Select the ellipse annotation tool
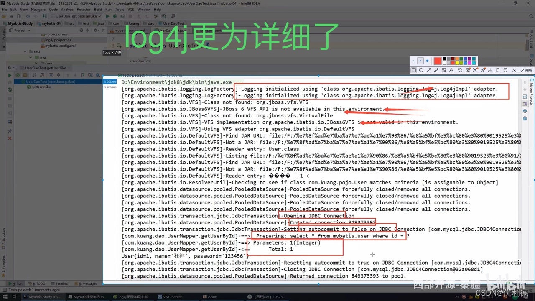 [421, 71]
